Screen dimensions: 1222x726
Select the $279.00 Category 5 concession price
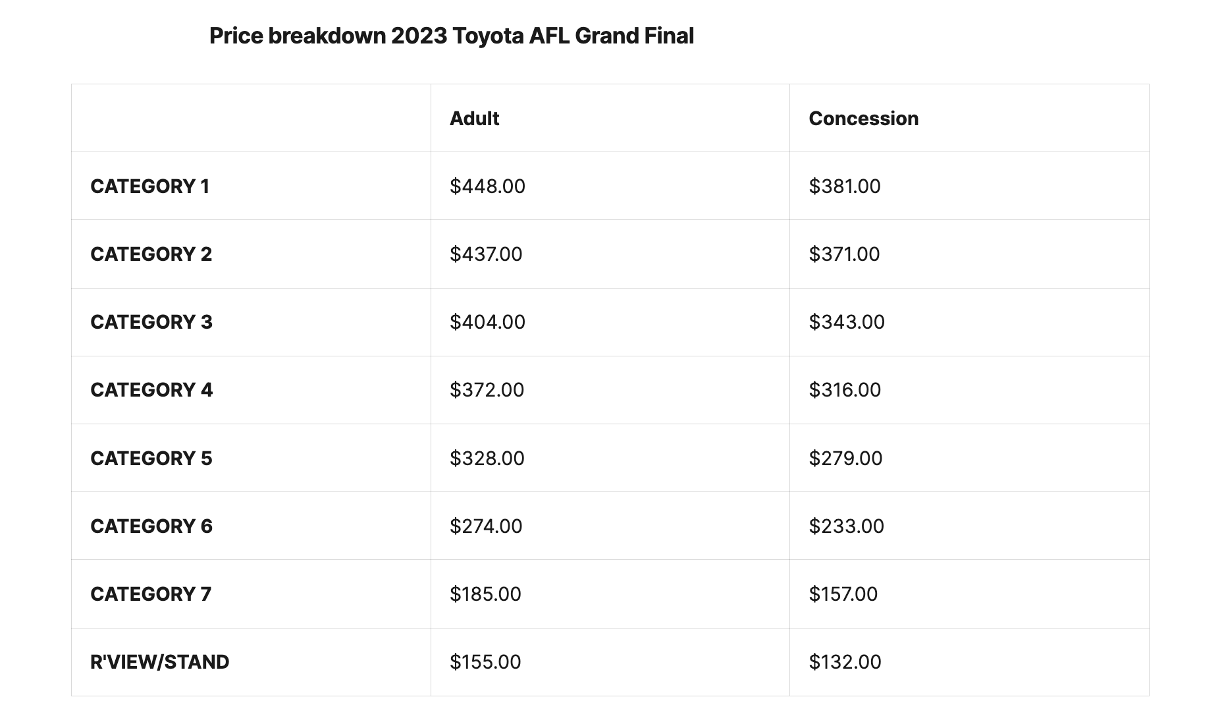tap(845, 459)
